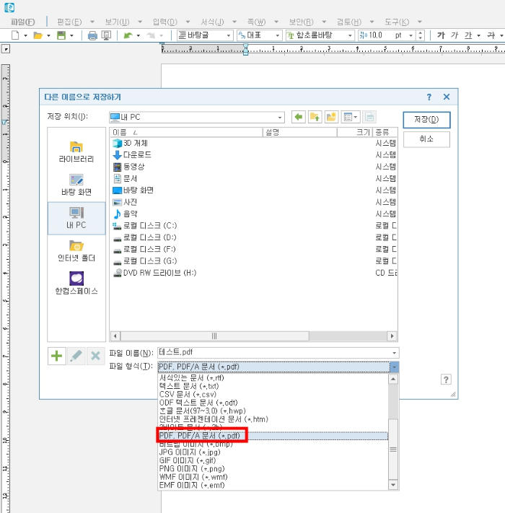Select the PDF, PDF/A 문서 (*.pdf) format
Screen dimensions: 505x513
(273, 436)
